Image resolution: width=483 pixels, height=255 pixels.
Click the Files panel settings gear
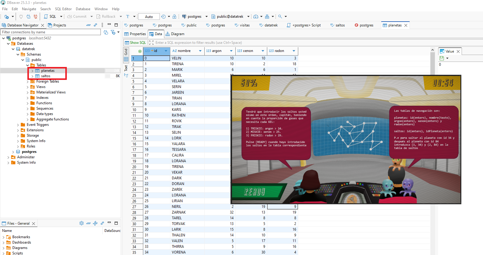[81, 223]
